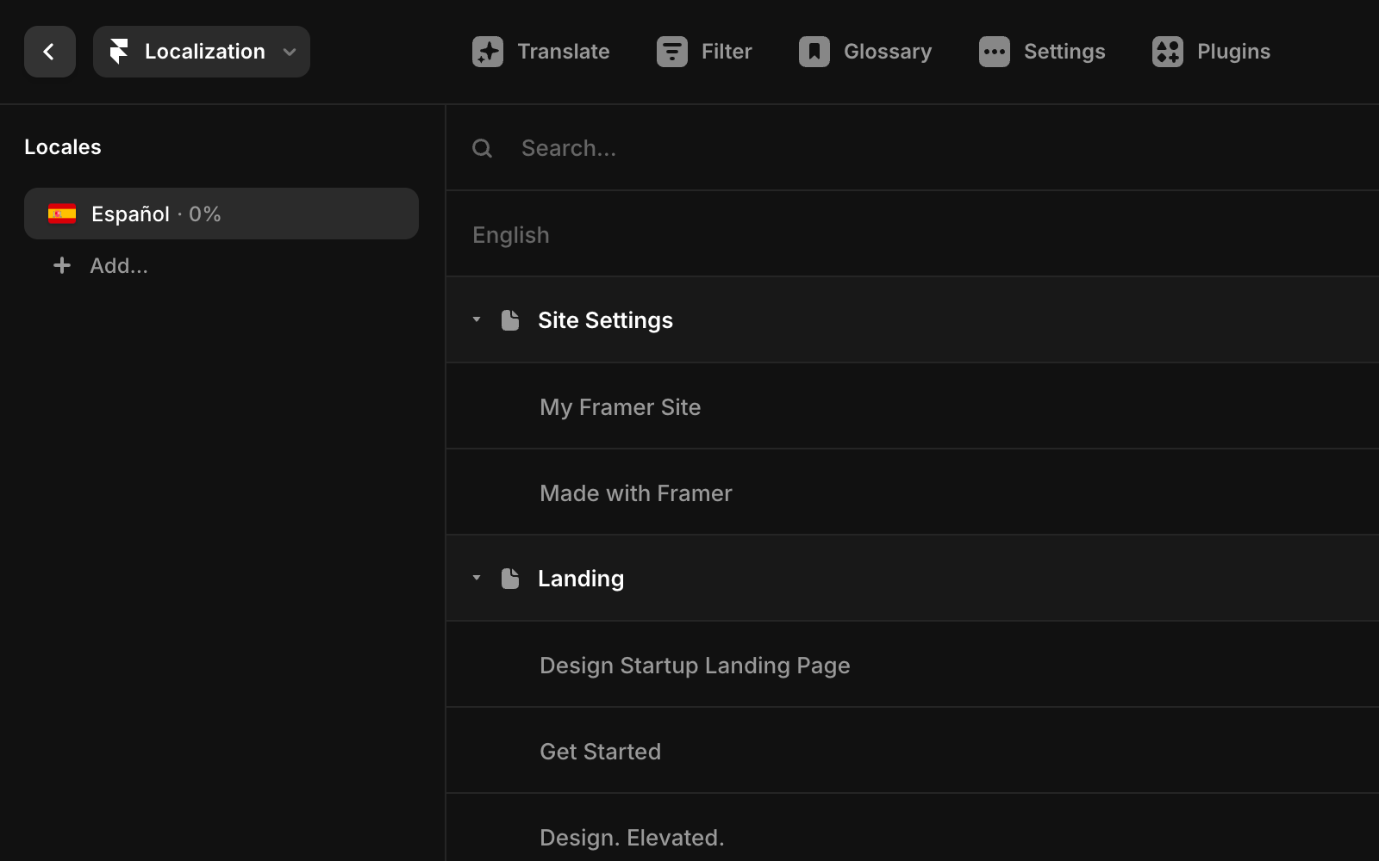
Task: Click the Settings ellipsis icon
Action: click(994, 52)
